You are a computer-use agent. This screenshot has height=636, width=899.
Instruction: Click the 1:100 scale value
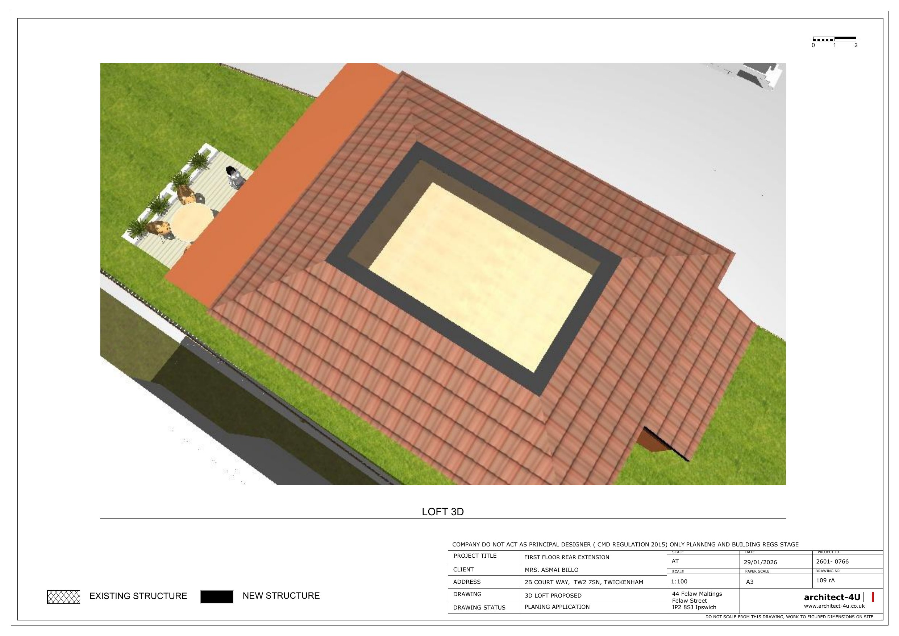679,582
